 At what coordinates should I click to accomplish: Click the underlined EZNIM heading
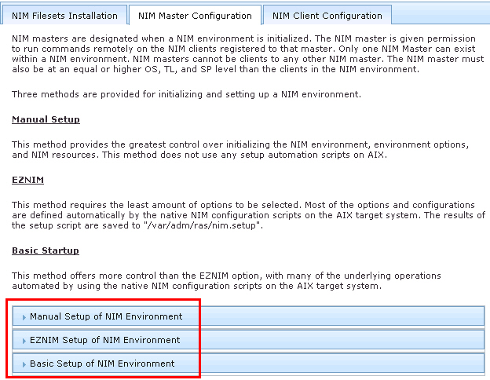(27, 180)
